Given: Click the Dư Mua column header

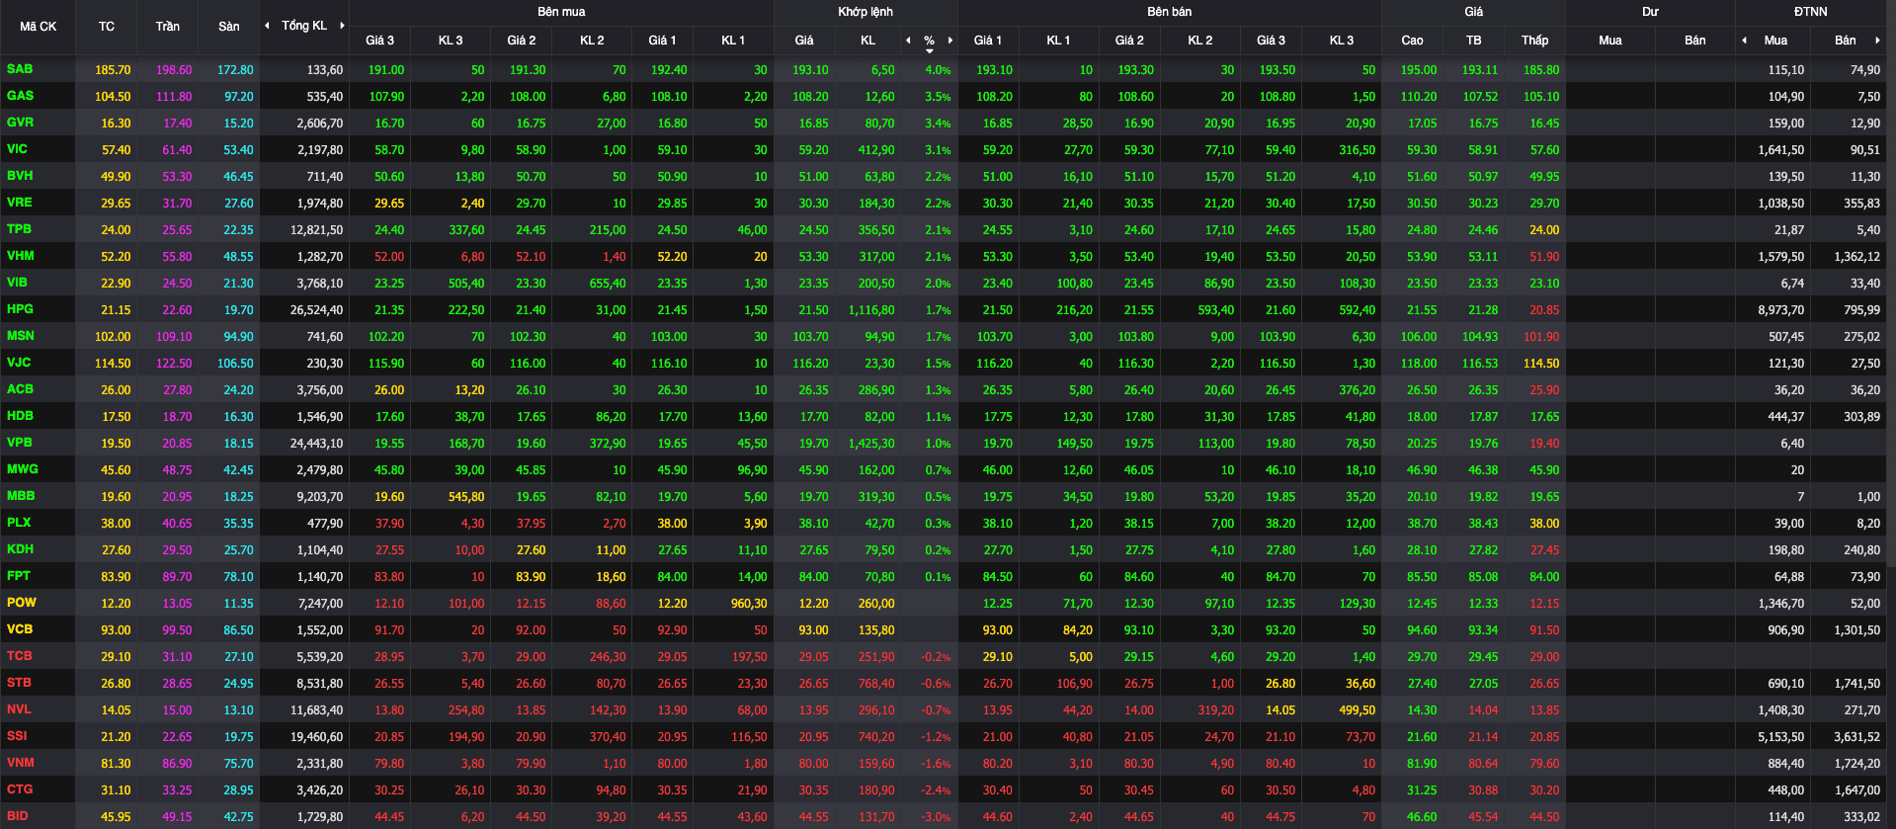Looking at the screenshot, I should coord(1610,41).
